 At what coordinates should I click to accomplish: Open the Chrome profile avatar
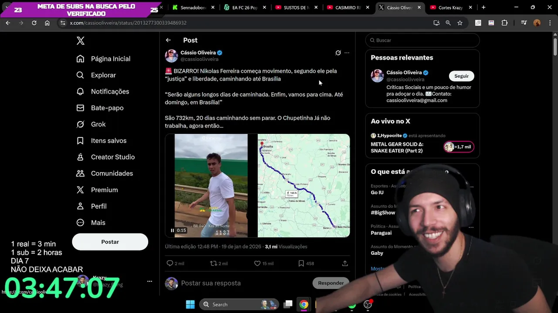[x=537, y=23]
